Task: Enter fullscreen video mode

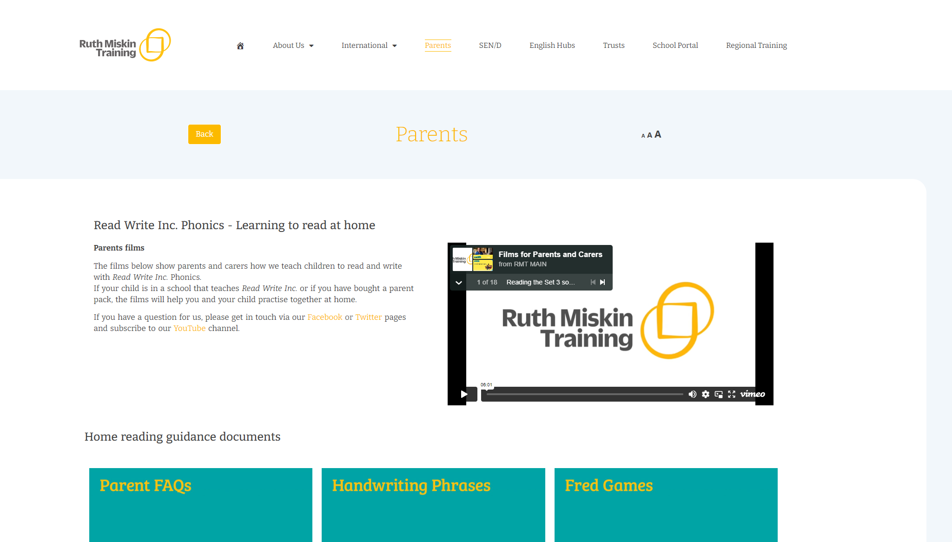Action: pyautogui.click(x=732, y=394)
